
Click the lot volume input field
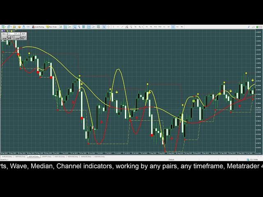[x=14, y=34]
